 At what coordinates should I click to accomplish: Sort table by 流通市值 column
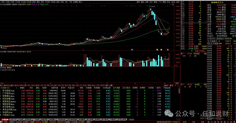pyautogui.click(x=55, y=88)
